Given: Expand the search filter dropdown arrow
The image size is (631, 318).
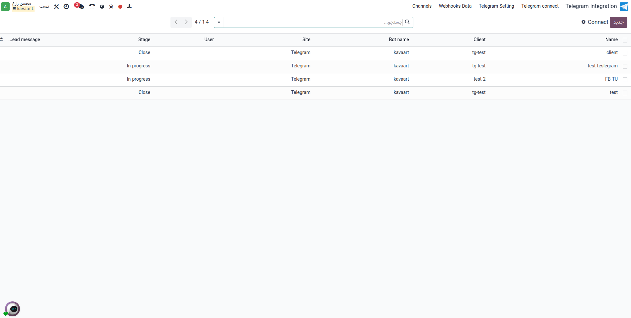Looking at the screenshot, I should point(219,22).
